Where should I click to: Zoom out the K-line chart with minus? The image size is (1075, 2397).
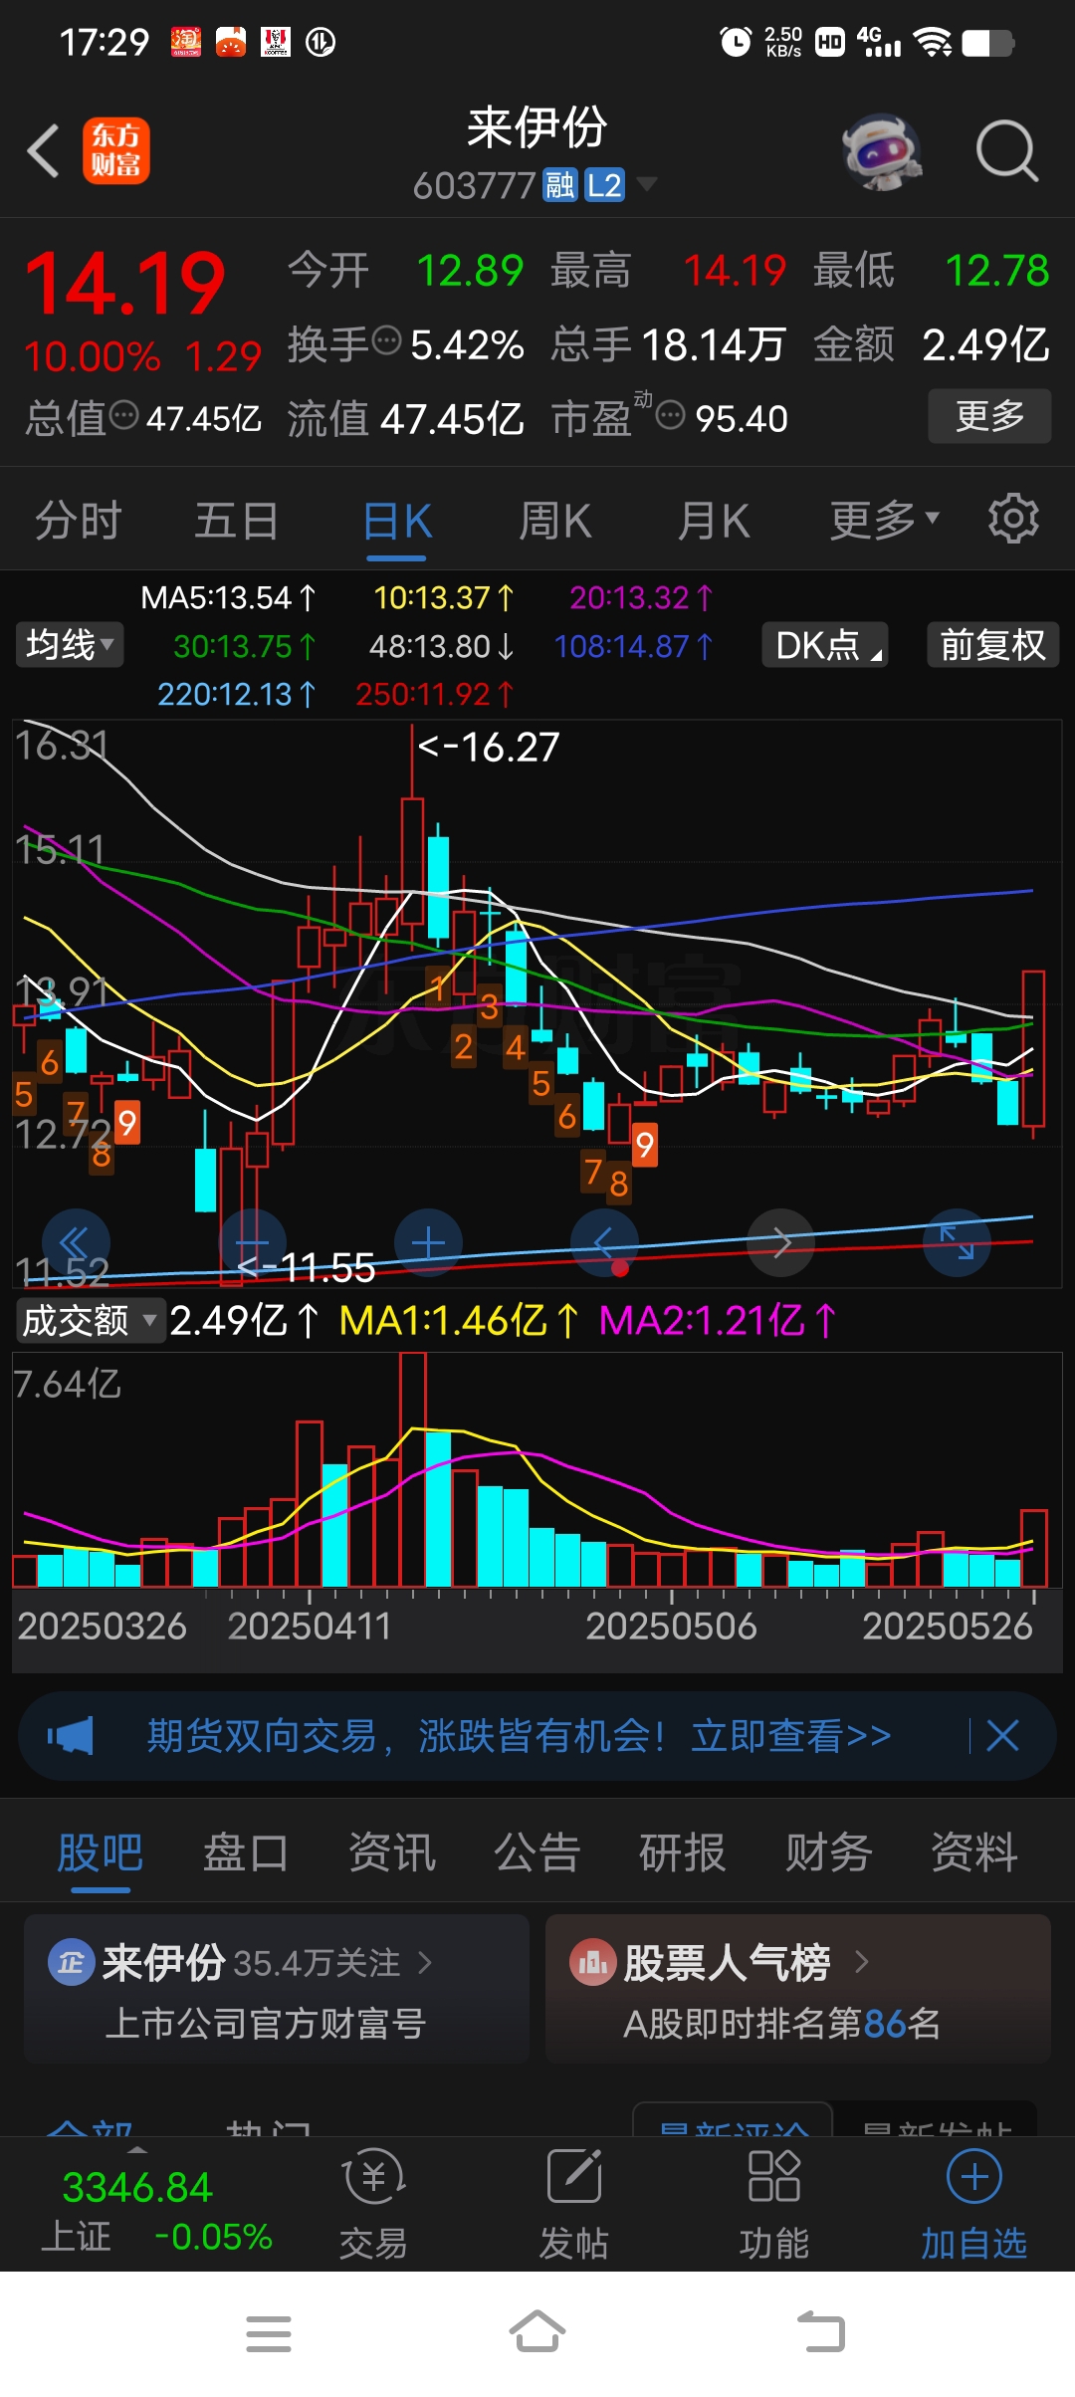tap(252, 1242)
